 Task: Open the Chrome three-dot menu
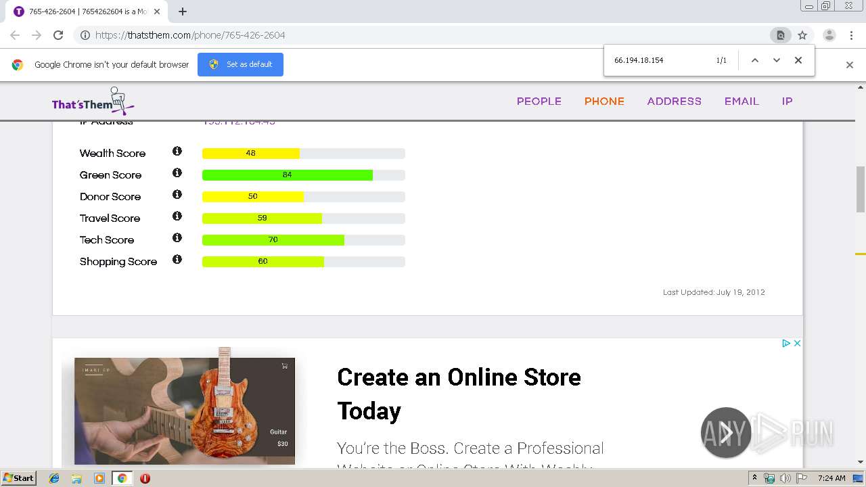pos(851,35)
